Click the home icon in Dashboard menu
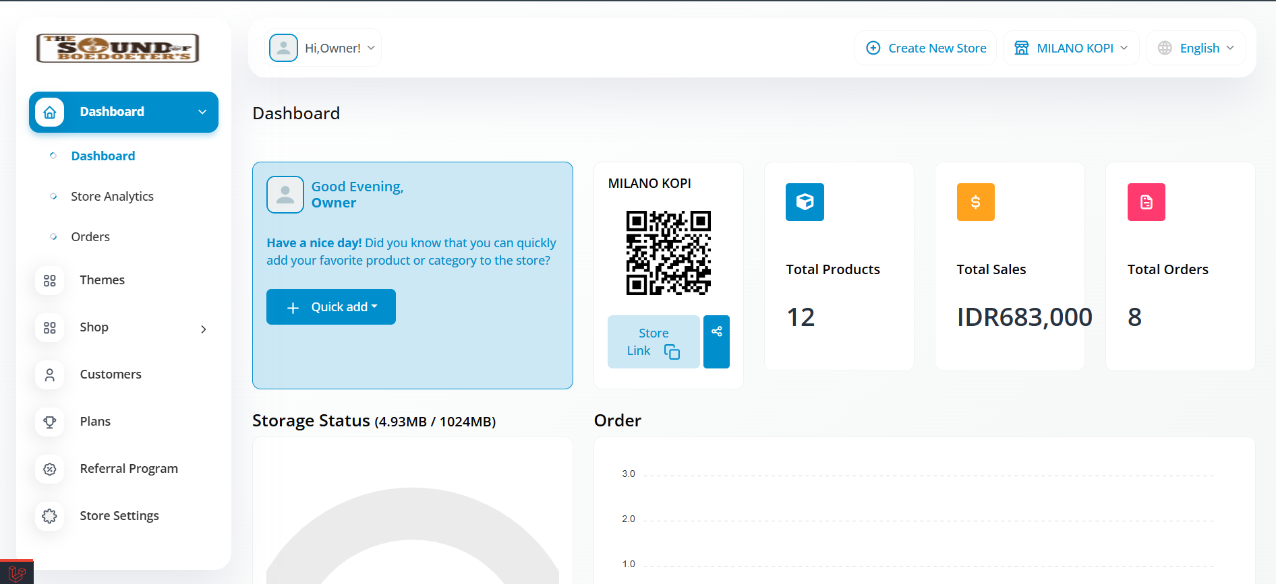The image size is (1276, 584). click(x=50, y=112)
